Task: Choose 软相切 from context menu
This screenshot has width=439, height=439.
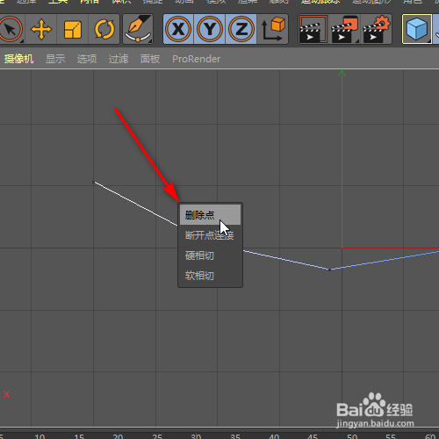Action: tap(210, 276)
